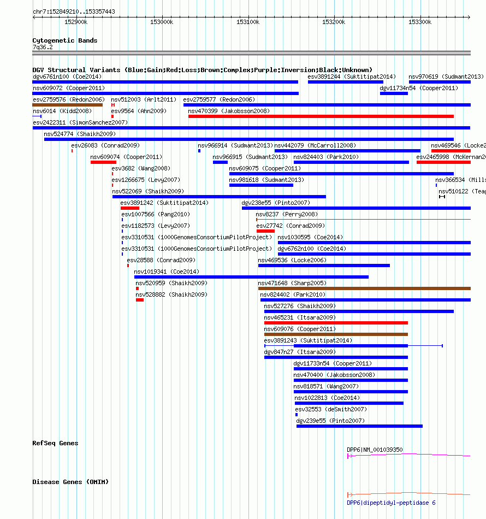Click the esv2422311 (SimonSanchez2007) label
Screen dimensions: 486x519
click(80, 122)
